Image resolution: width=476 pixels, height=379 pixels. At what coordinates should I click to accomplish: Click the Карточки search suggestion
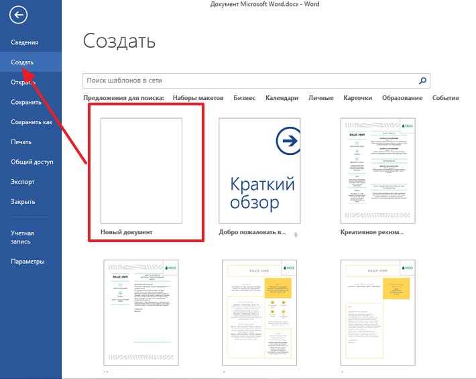[x=357, y=98]
